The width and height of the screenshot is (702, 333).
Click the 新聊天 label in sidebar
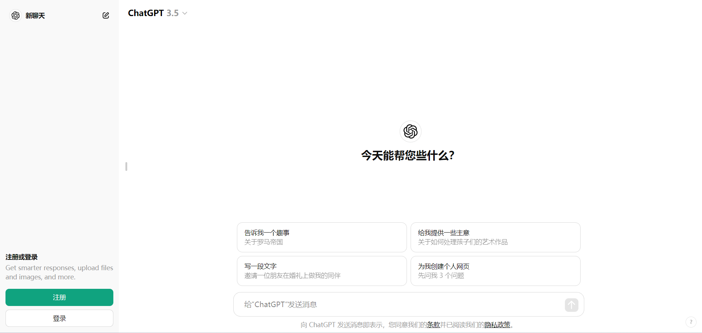pyautogui.click(x=35, y=16)
